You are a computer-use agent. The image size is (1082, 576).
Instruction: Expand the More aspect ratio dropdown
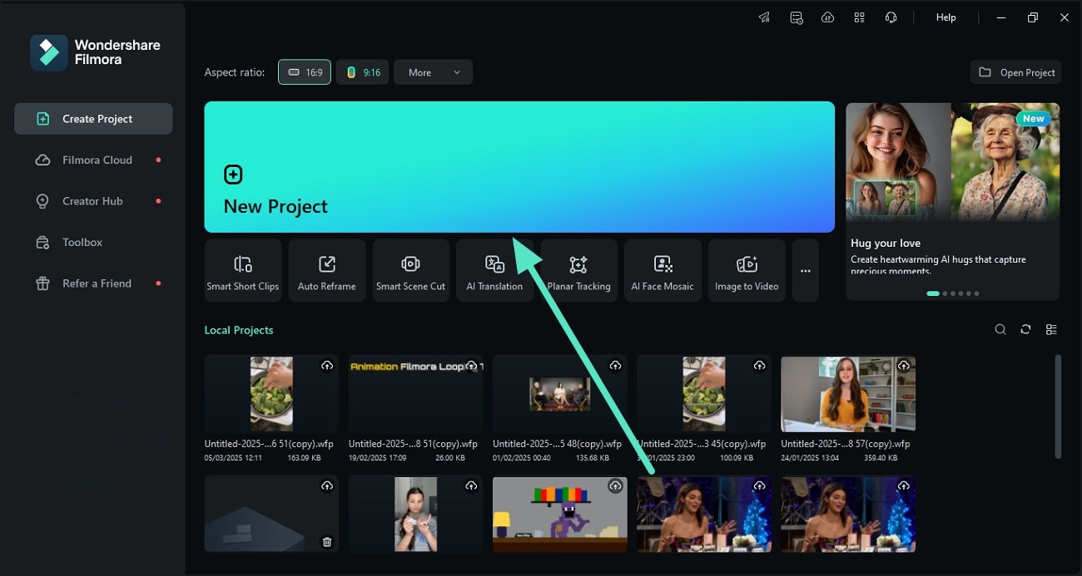tap(433, 72)
